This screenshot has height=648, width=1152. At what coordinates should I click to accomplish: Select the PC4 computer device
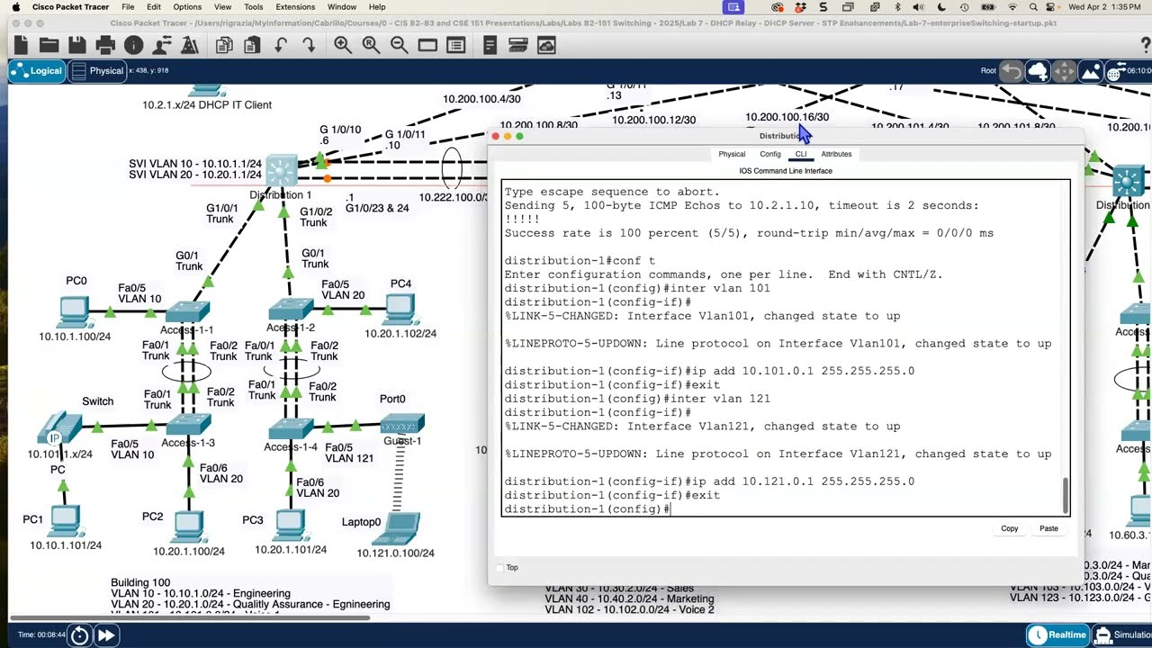(400, 310)
